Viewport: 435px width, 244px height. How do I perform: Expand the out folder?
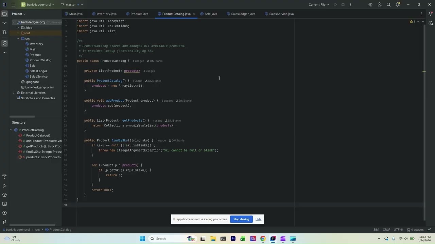click(18, 33)
